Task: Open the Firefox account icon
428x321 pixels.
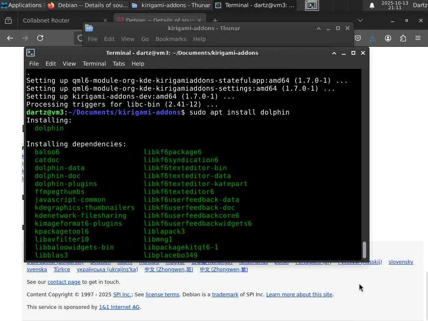Action: click(388, 38)
